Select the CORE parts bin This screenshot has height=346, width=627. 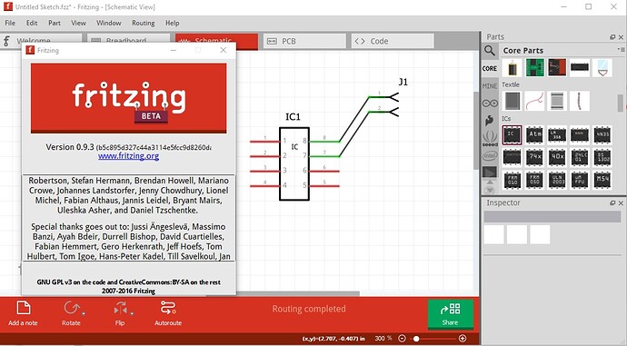[x=490, y=69]
